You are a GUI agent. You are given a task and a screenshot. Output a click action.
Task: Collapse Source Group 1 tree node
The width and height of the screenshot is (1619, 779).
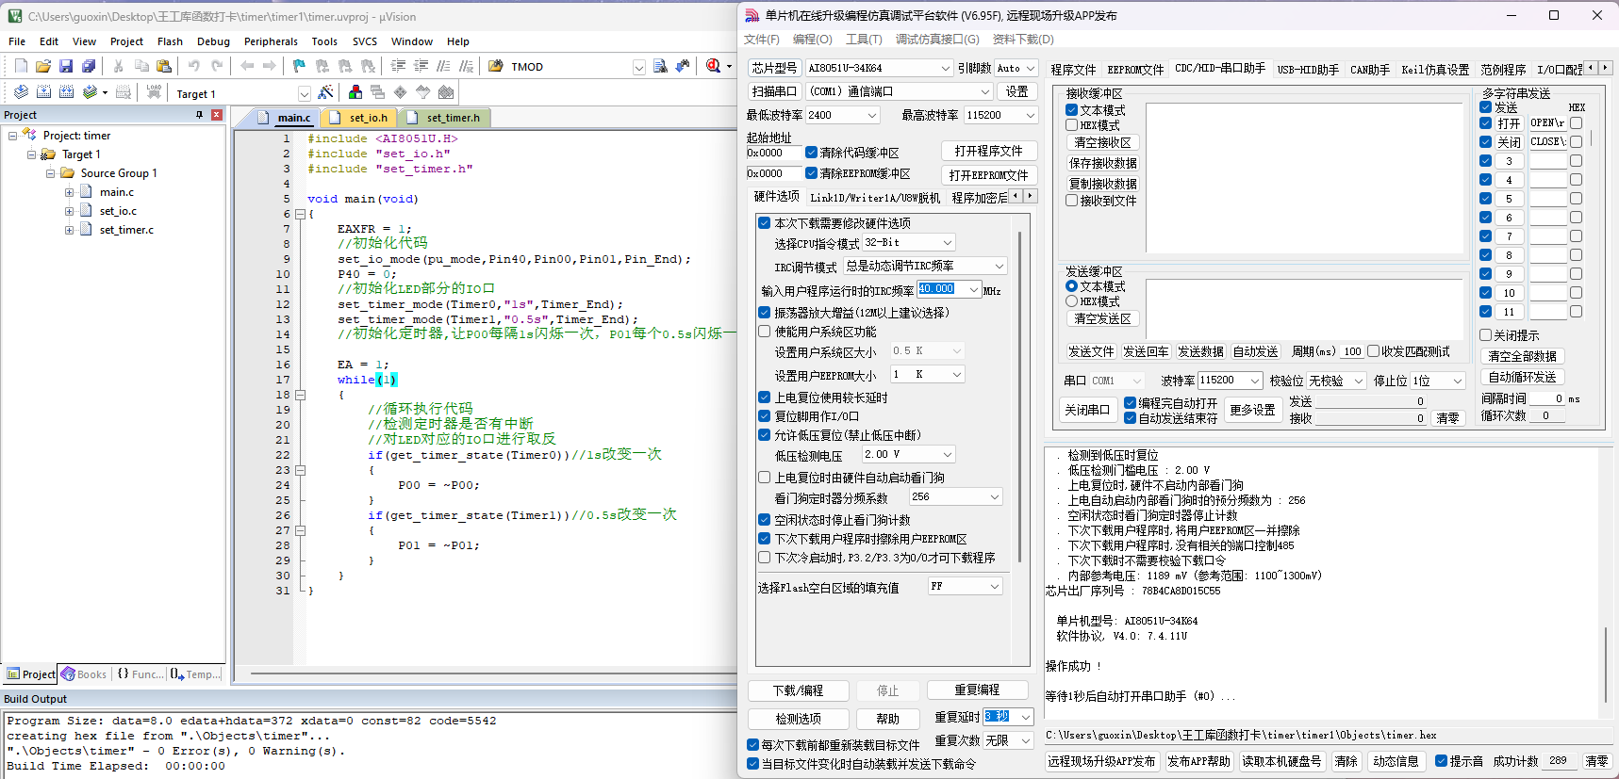point(50,173)
